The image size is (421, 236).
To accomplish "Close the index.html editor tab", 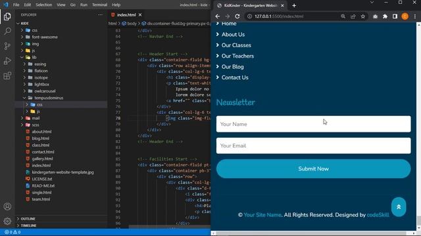I will tap(140, 14).
